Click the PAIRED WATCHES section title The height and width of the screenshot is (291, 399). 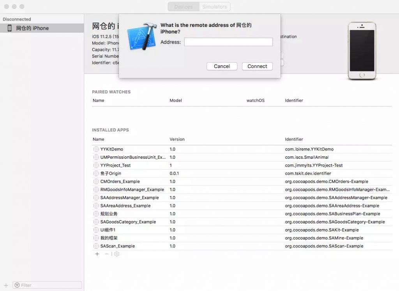point(111,92)
